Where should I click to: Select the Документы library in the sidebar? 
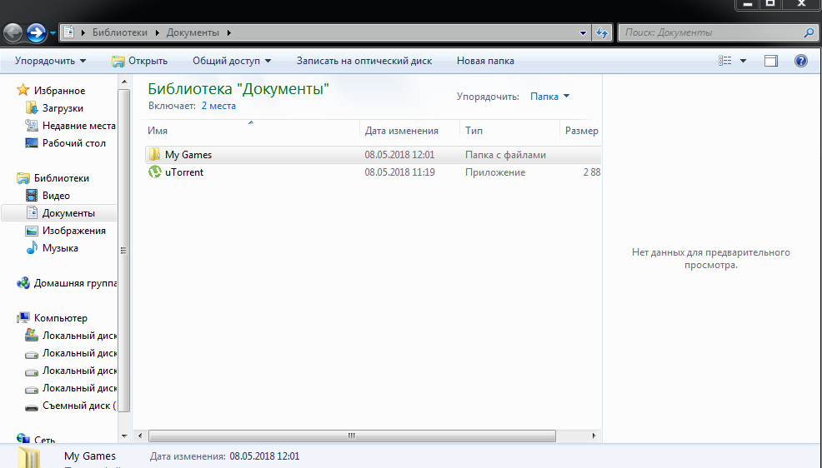click(x=68, y=213)
